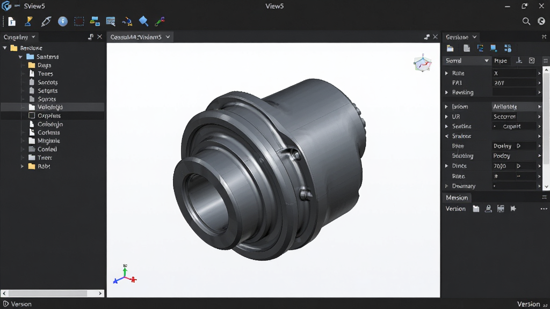Collapse the Bestlore root tree node
The image size is (550, 309).
5,48
